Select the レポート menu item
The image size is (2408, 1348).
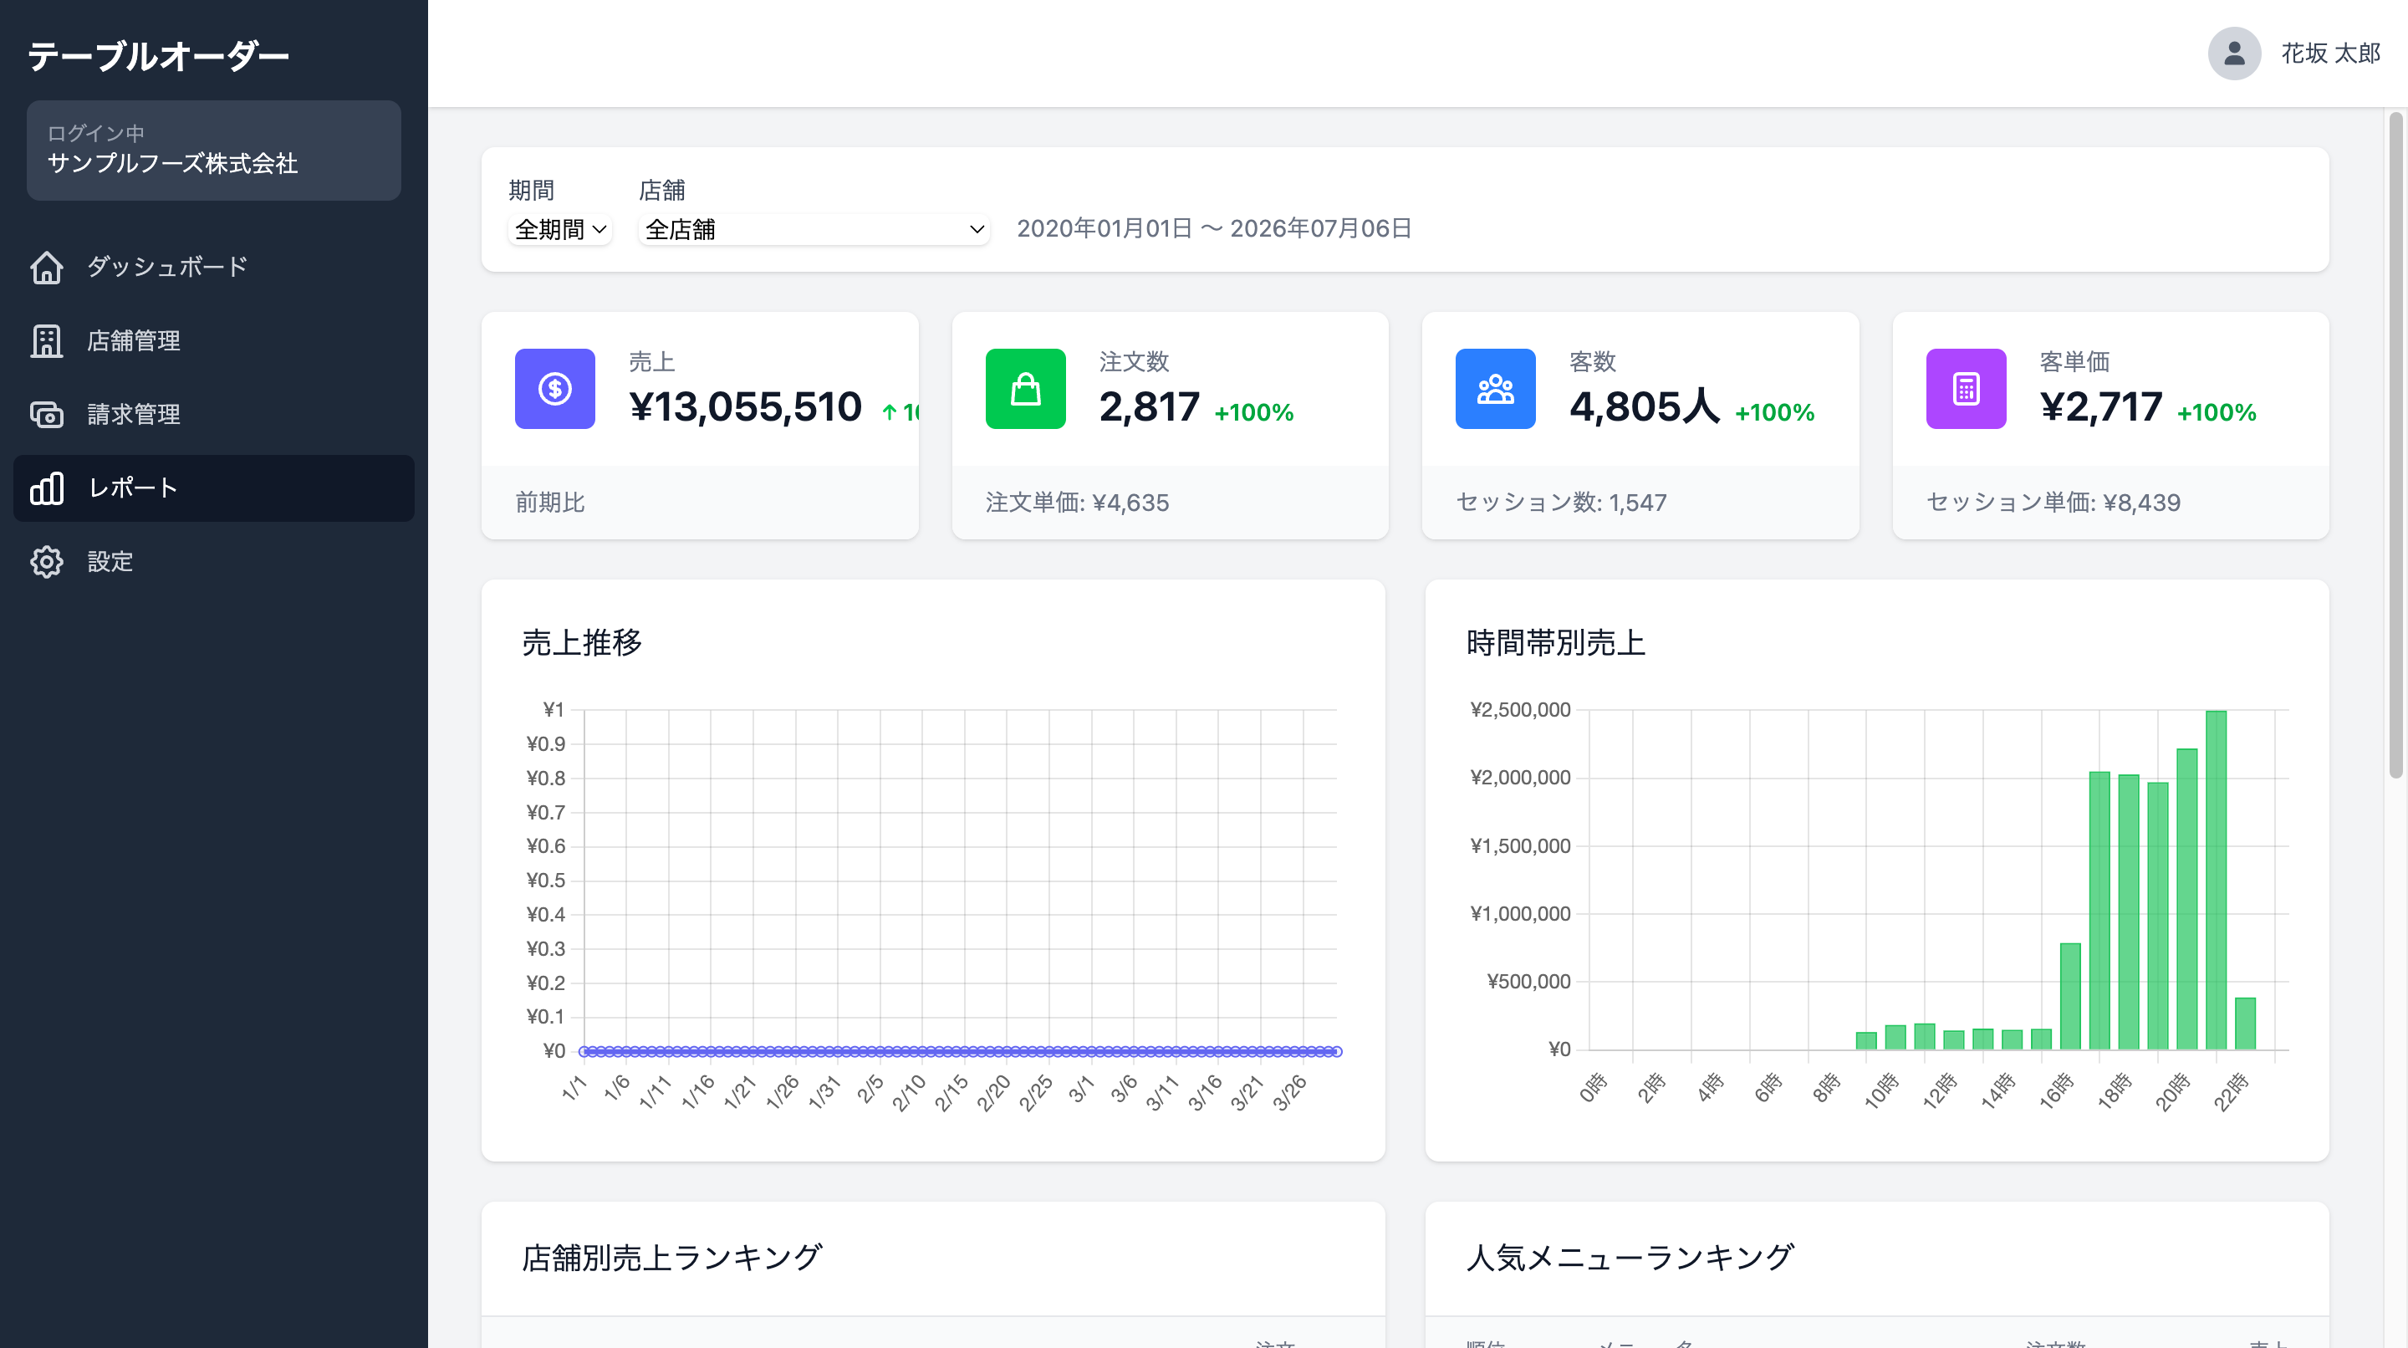click(x=214, y=488)
